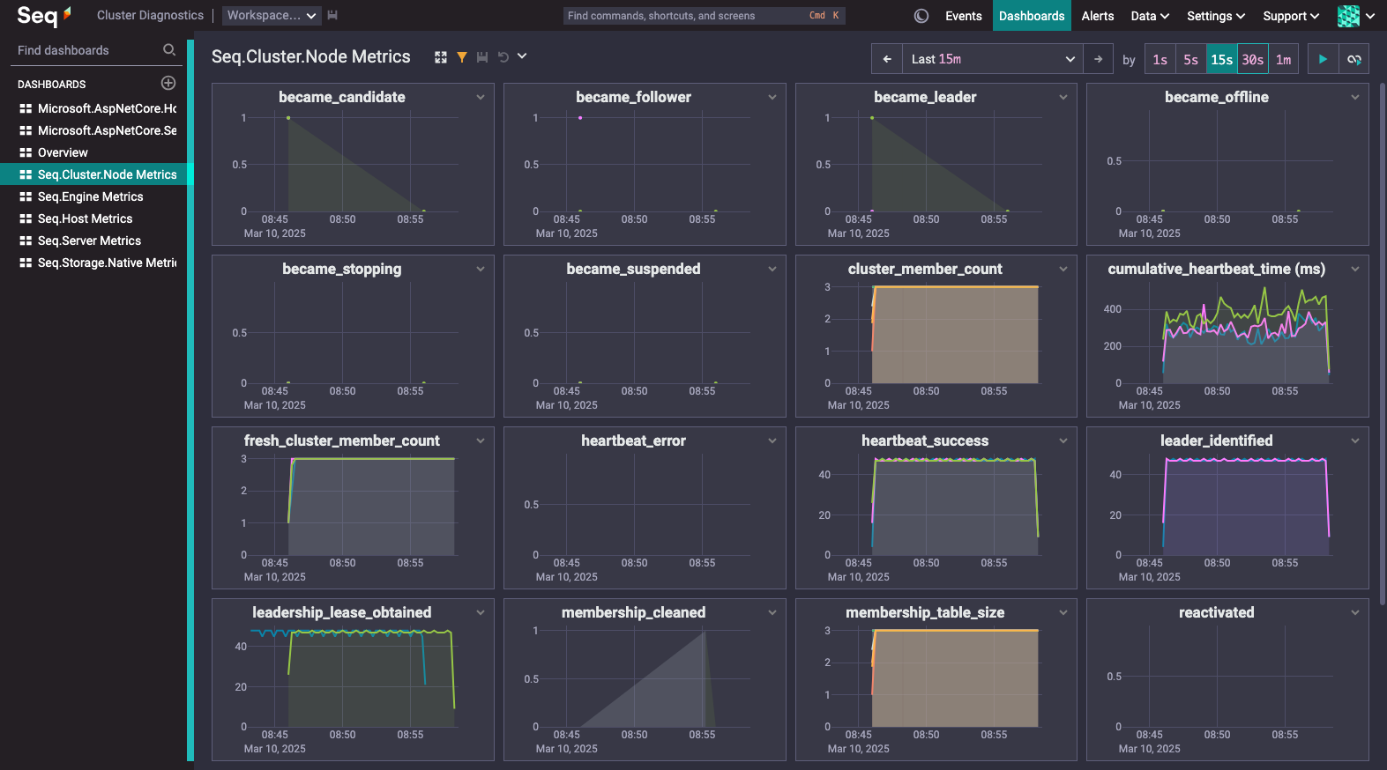Select 1m interval
1387x770 pixels.
click(1284, 59)
